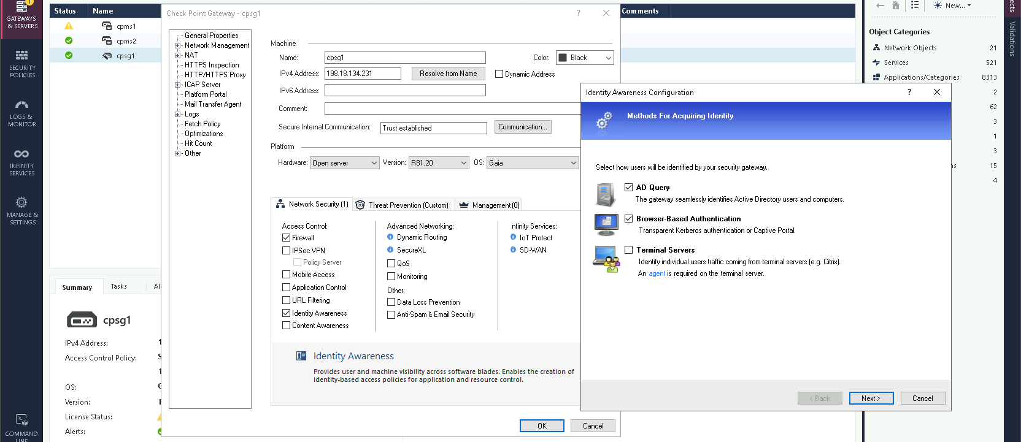Uncheck the AD Query checkbox

point(629,188)
